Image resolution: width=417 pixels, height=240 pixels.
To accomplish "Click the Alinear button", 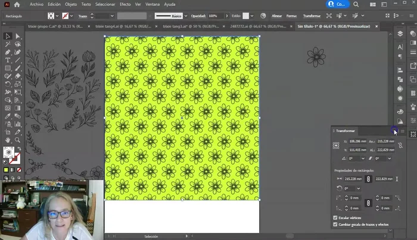I will [x=276, y=16].
